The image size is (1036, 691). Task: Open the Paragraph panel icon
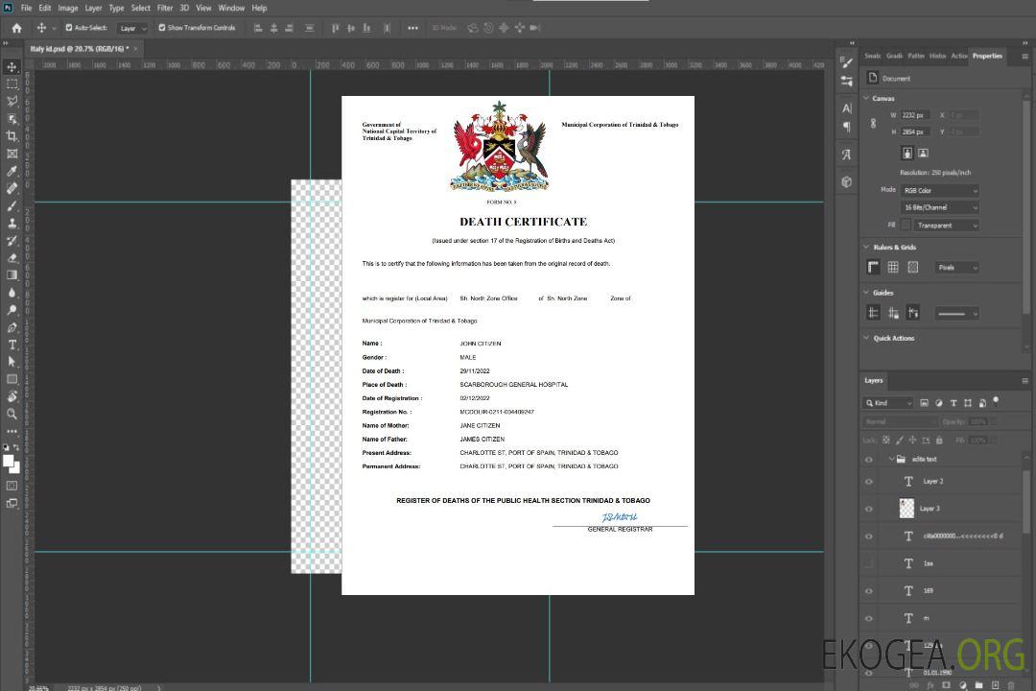coord(847,127)
